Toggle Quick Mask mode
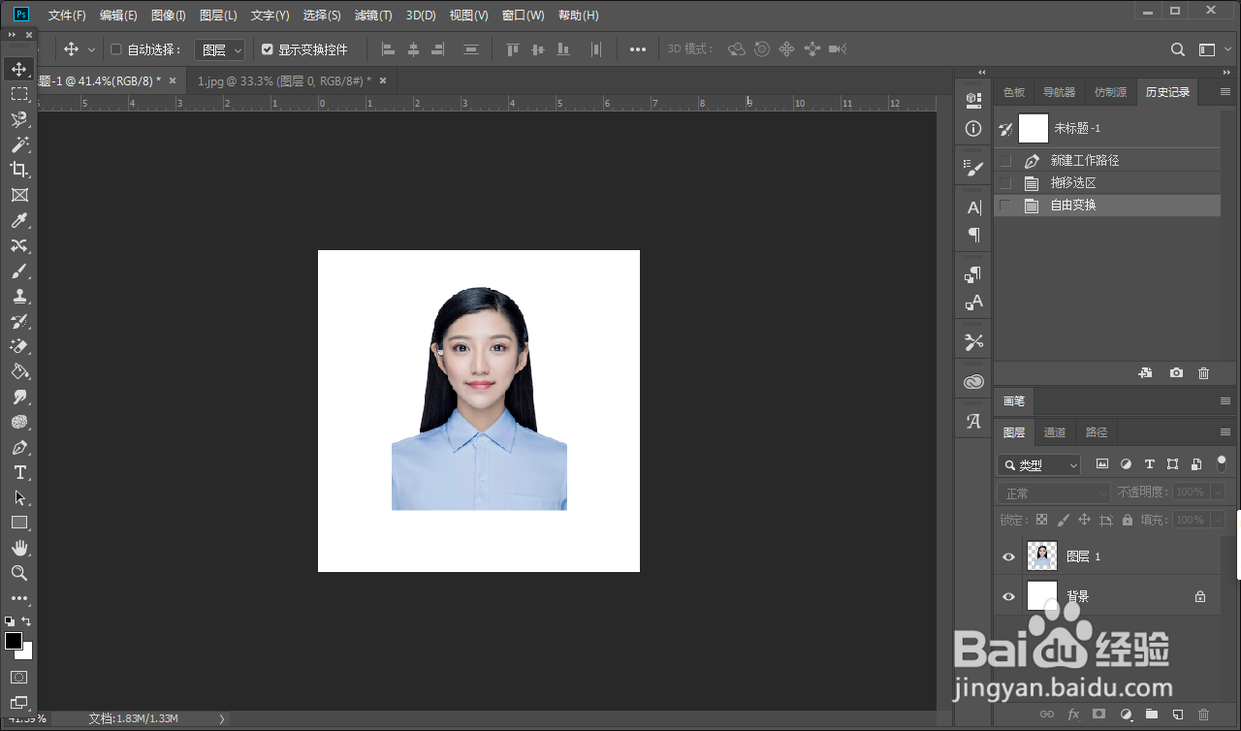Image resolution: width=1241 pixels, height=731 pixels. pyautogui.click(x=19, y=677)
